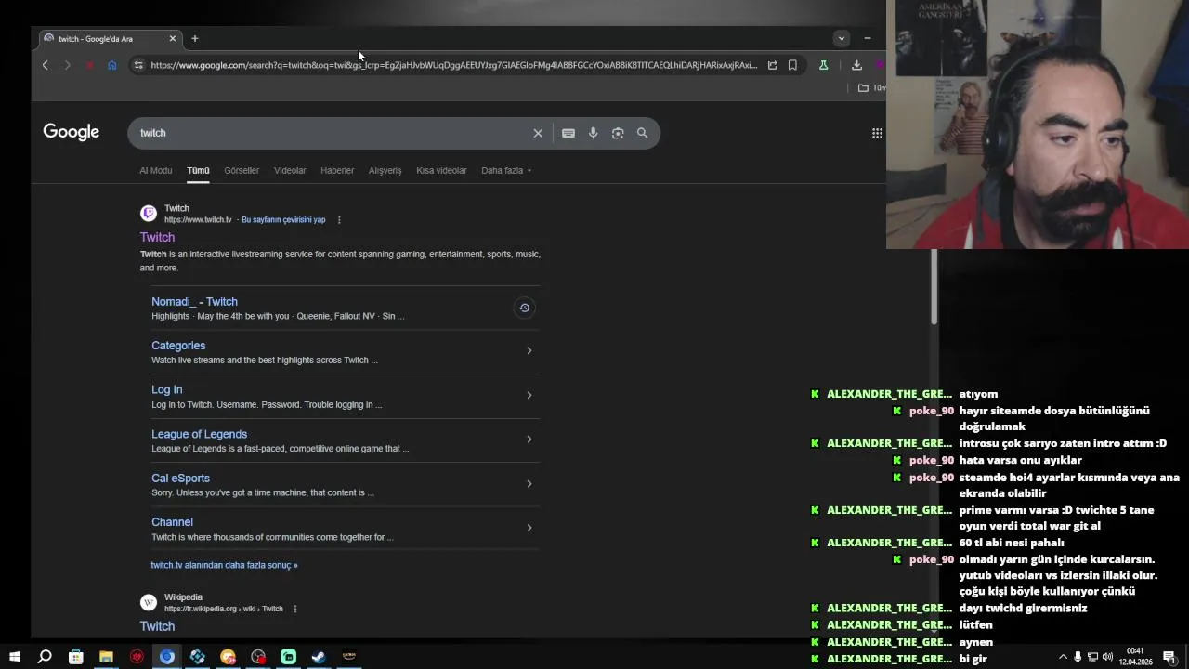
Task: Open the on-screen keyboard input tool
Action: click(568, 133)
